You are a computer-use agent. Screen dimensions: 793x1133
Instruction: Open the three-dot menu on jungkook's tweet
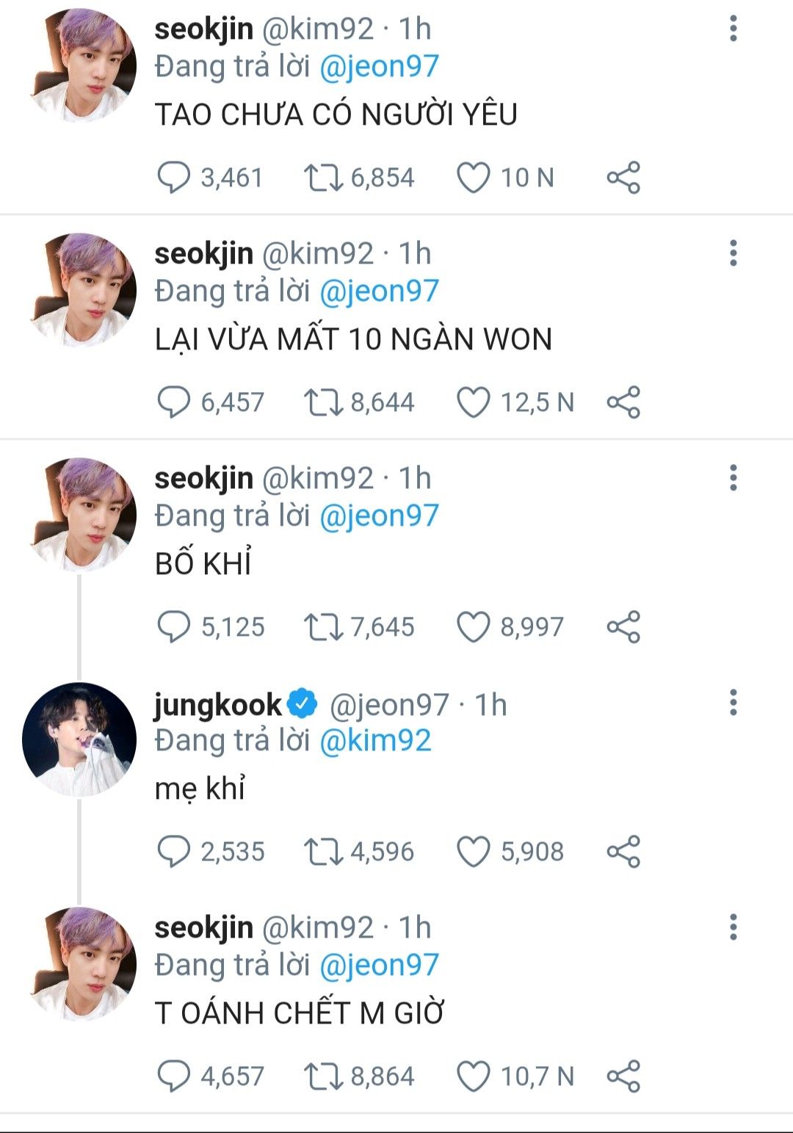click(733, 703)
